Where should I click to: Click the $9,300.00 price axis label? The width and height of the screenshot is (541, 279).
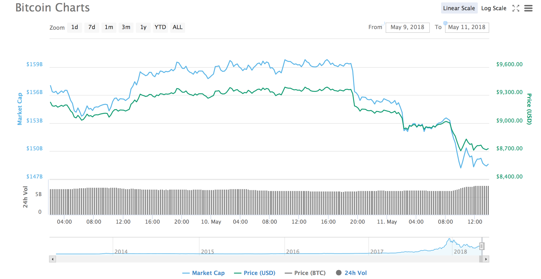click(509, 92)
